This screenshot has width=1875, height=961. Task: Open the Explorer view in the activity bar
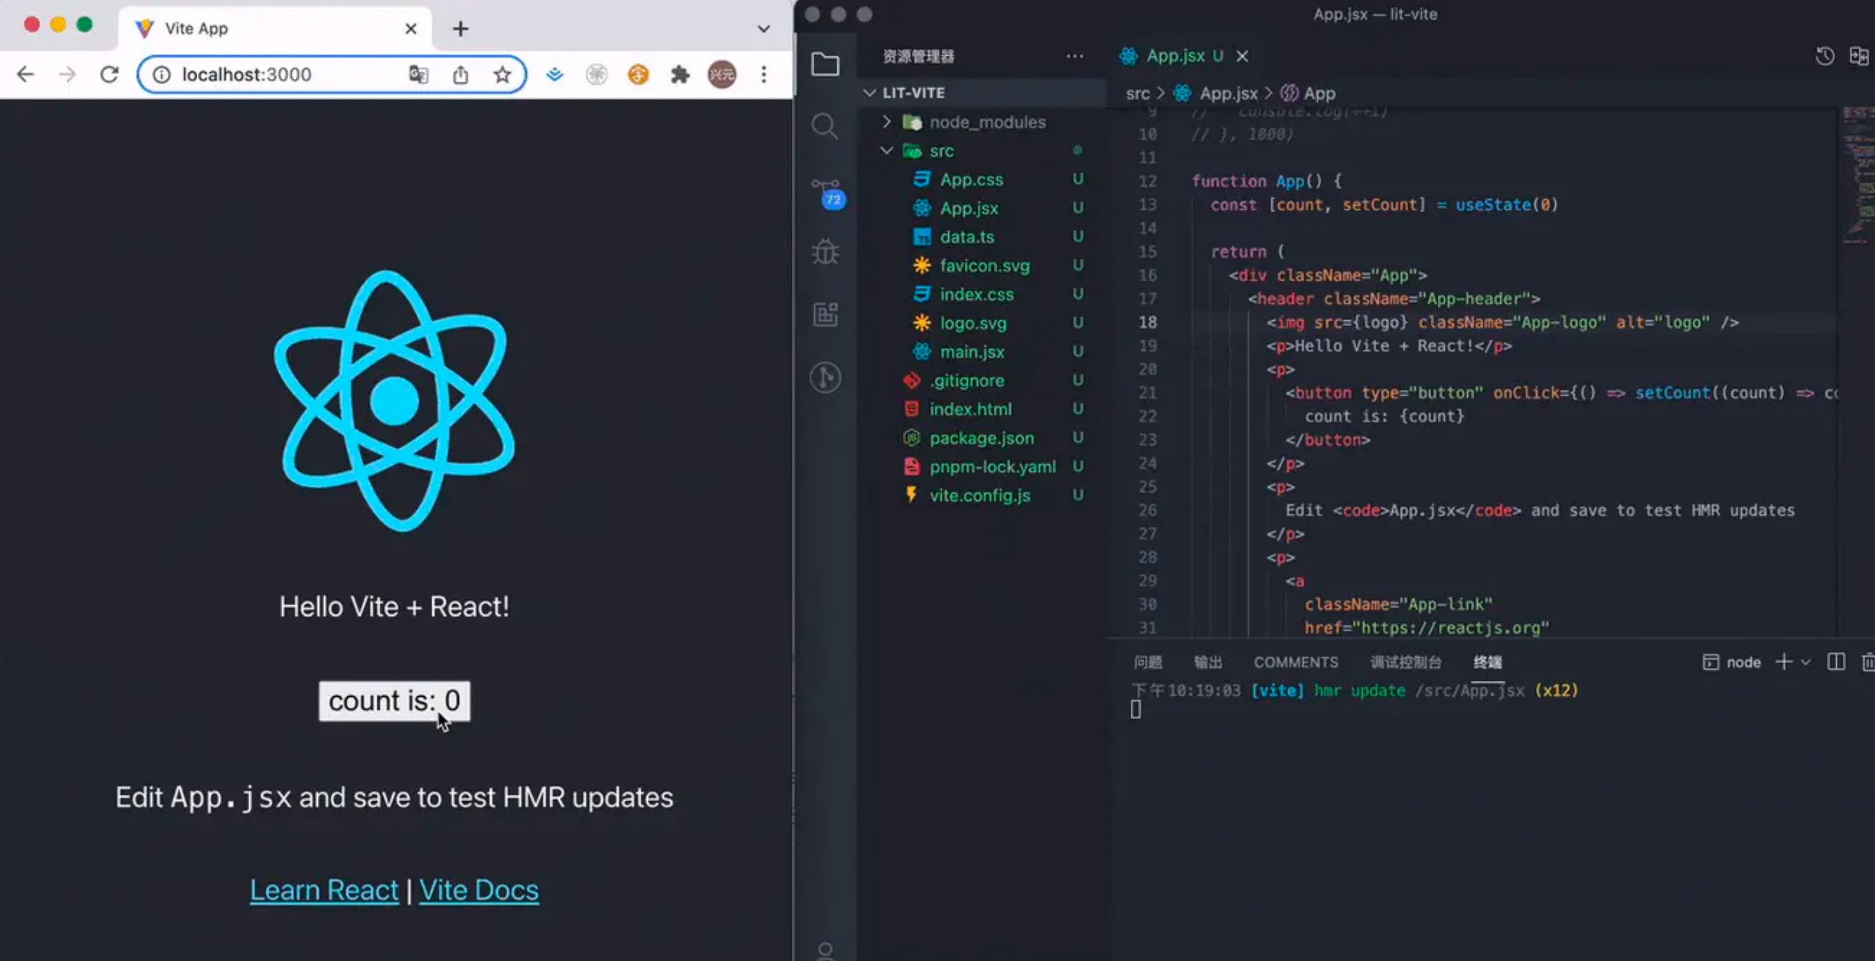(825, 64)
